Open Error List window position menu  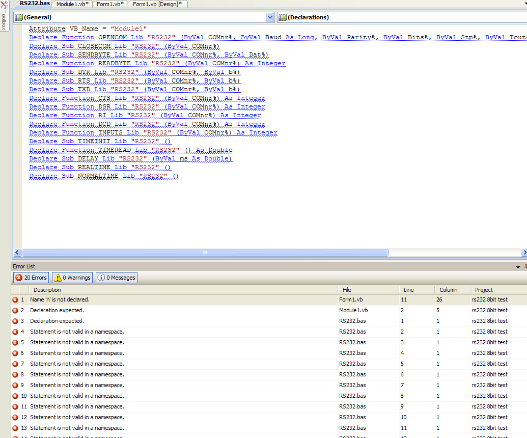(x=518, y=266)
